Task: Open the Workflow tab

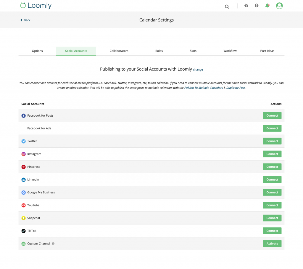Action: coord(230,51)
